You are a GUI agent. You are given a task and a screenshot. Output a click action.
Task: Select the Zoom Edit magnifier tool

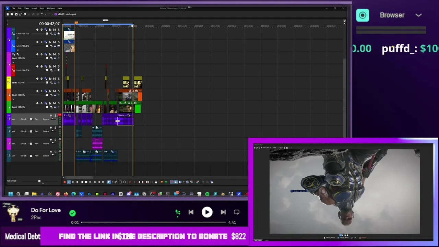(124, 182)
